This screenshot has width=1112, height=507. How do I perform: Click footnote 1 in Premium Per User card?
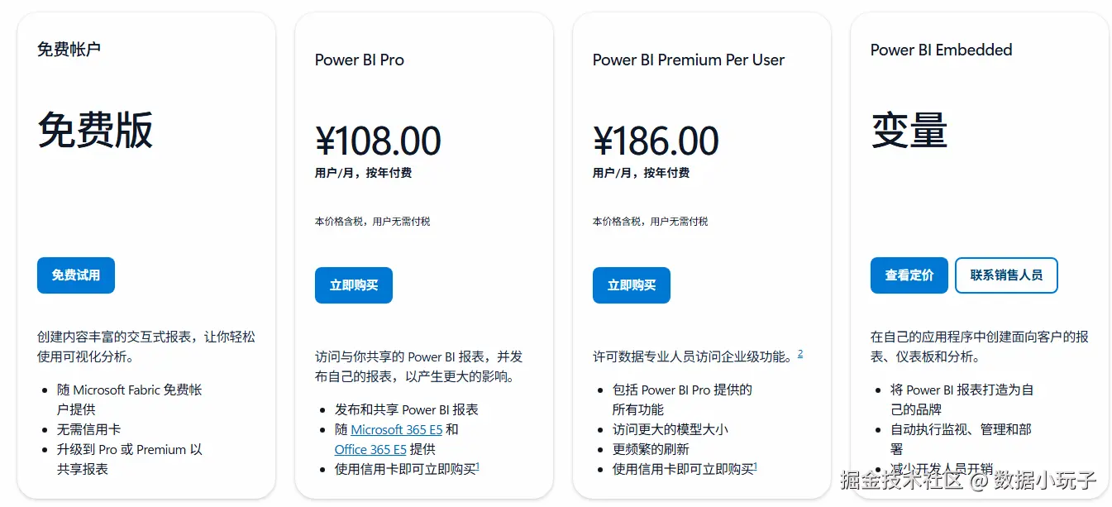tap(756, 466)
